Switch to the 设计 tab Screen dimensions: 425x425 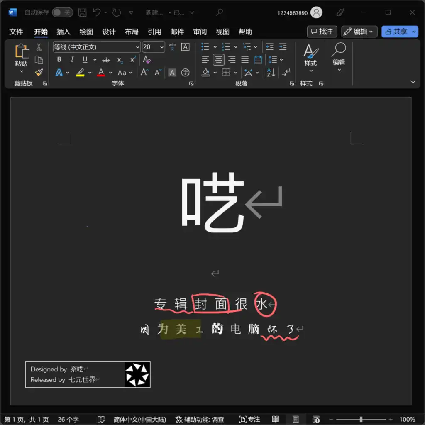(x=109, y=32)
